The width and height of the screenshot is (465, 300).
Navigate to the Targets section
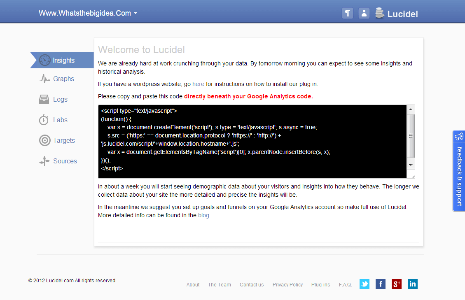[x=64, y=140]
